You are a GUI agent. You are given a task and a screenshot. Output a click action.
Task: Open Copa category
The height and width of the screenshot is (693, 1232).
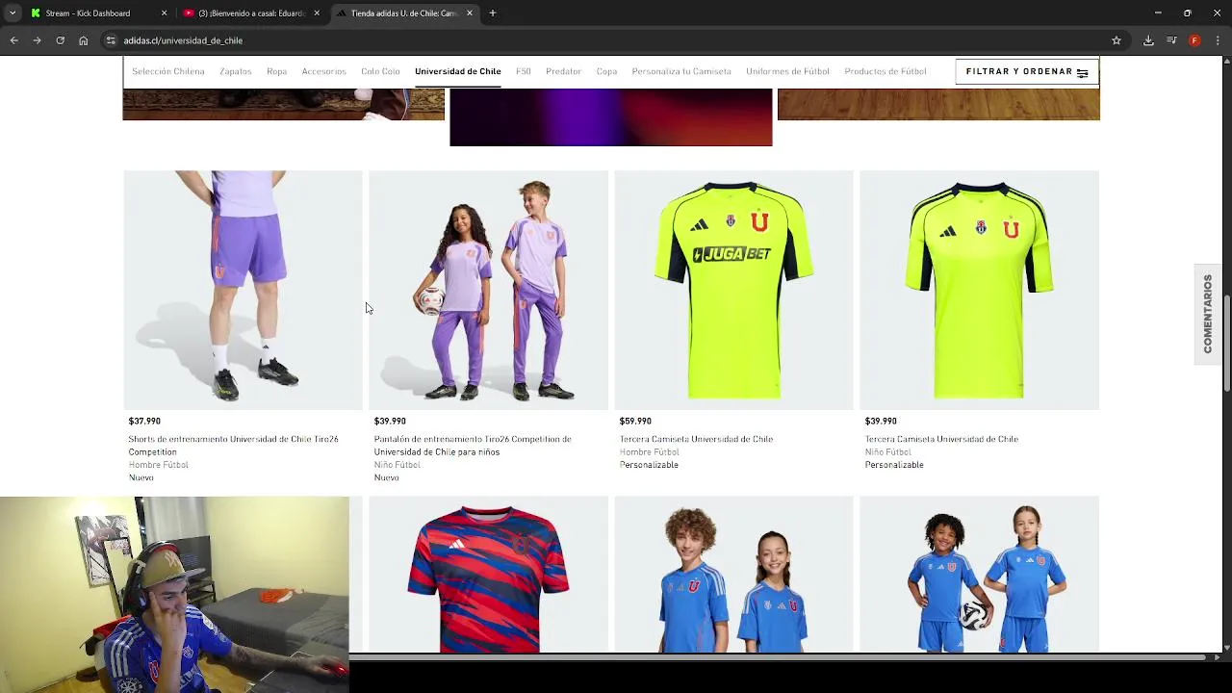click(606, 71)
